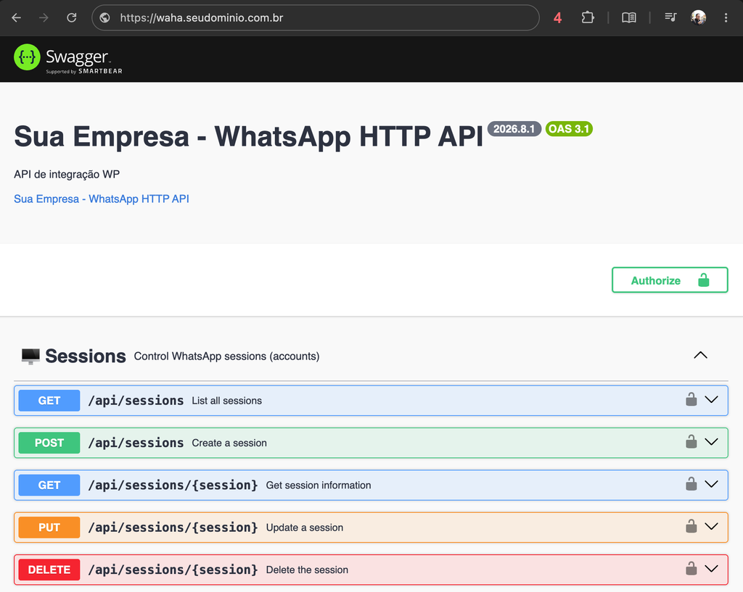Open the browser three-dot menu

click(726, 18)
